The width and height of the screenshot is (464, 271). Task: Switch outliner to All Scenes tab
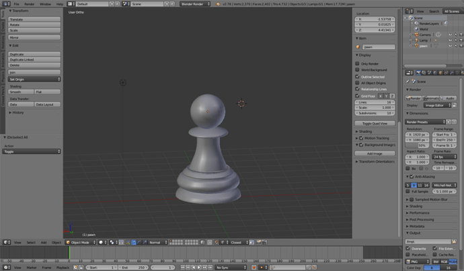452,11
